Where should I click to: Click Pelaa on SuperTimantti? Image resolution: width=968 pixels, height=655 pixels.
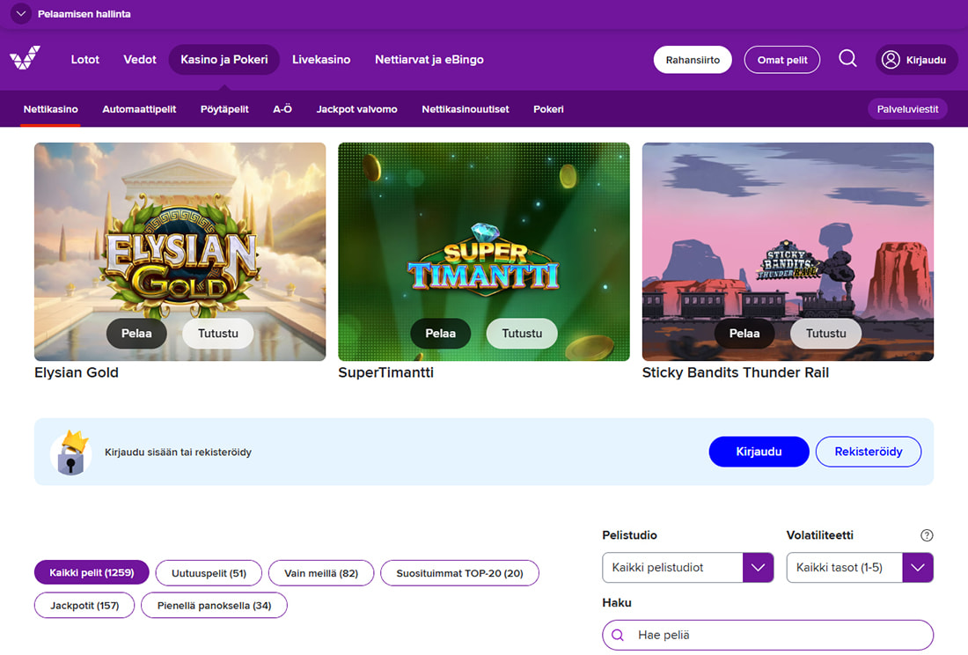point(440,334)
